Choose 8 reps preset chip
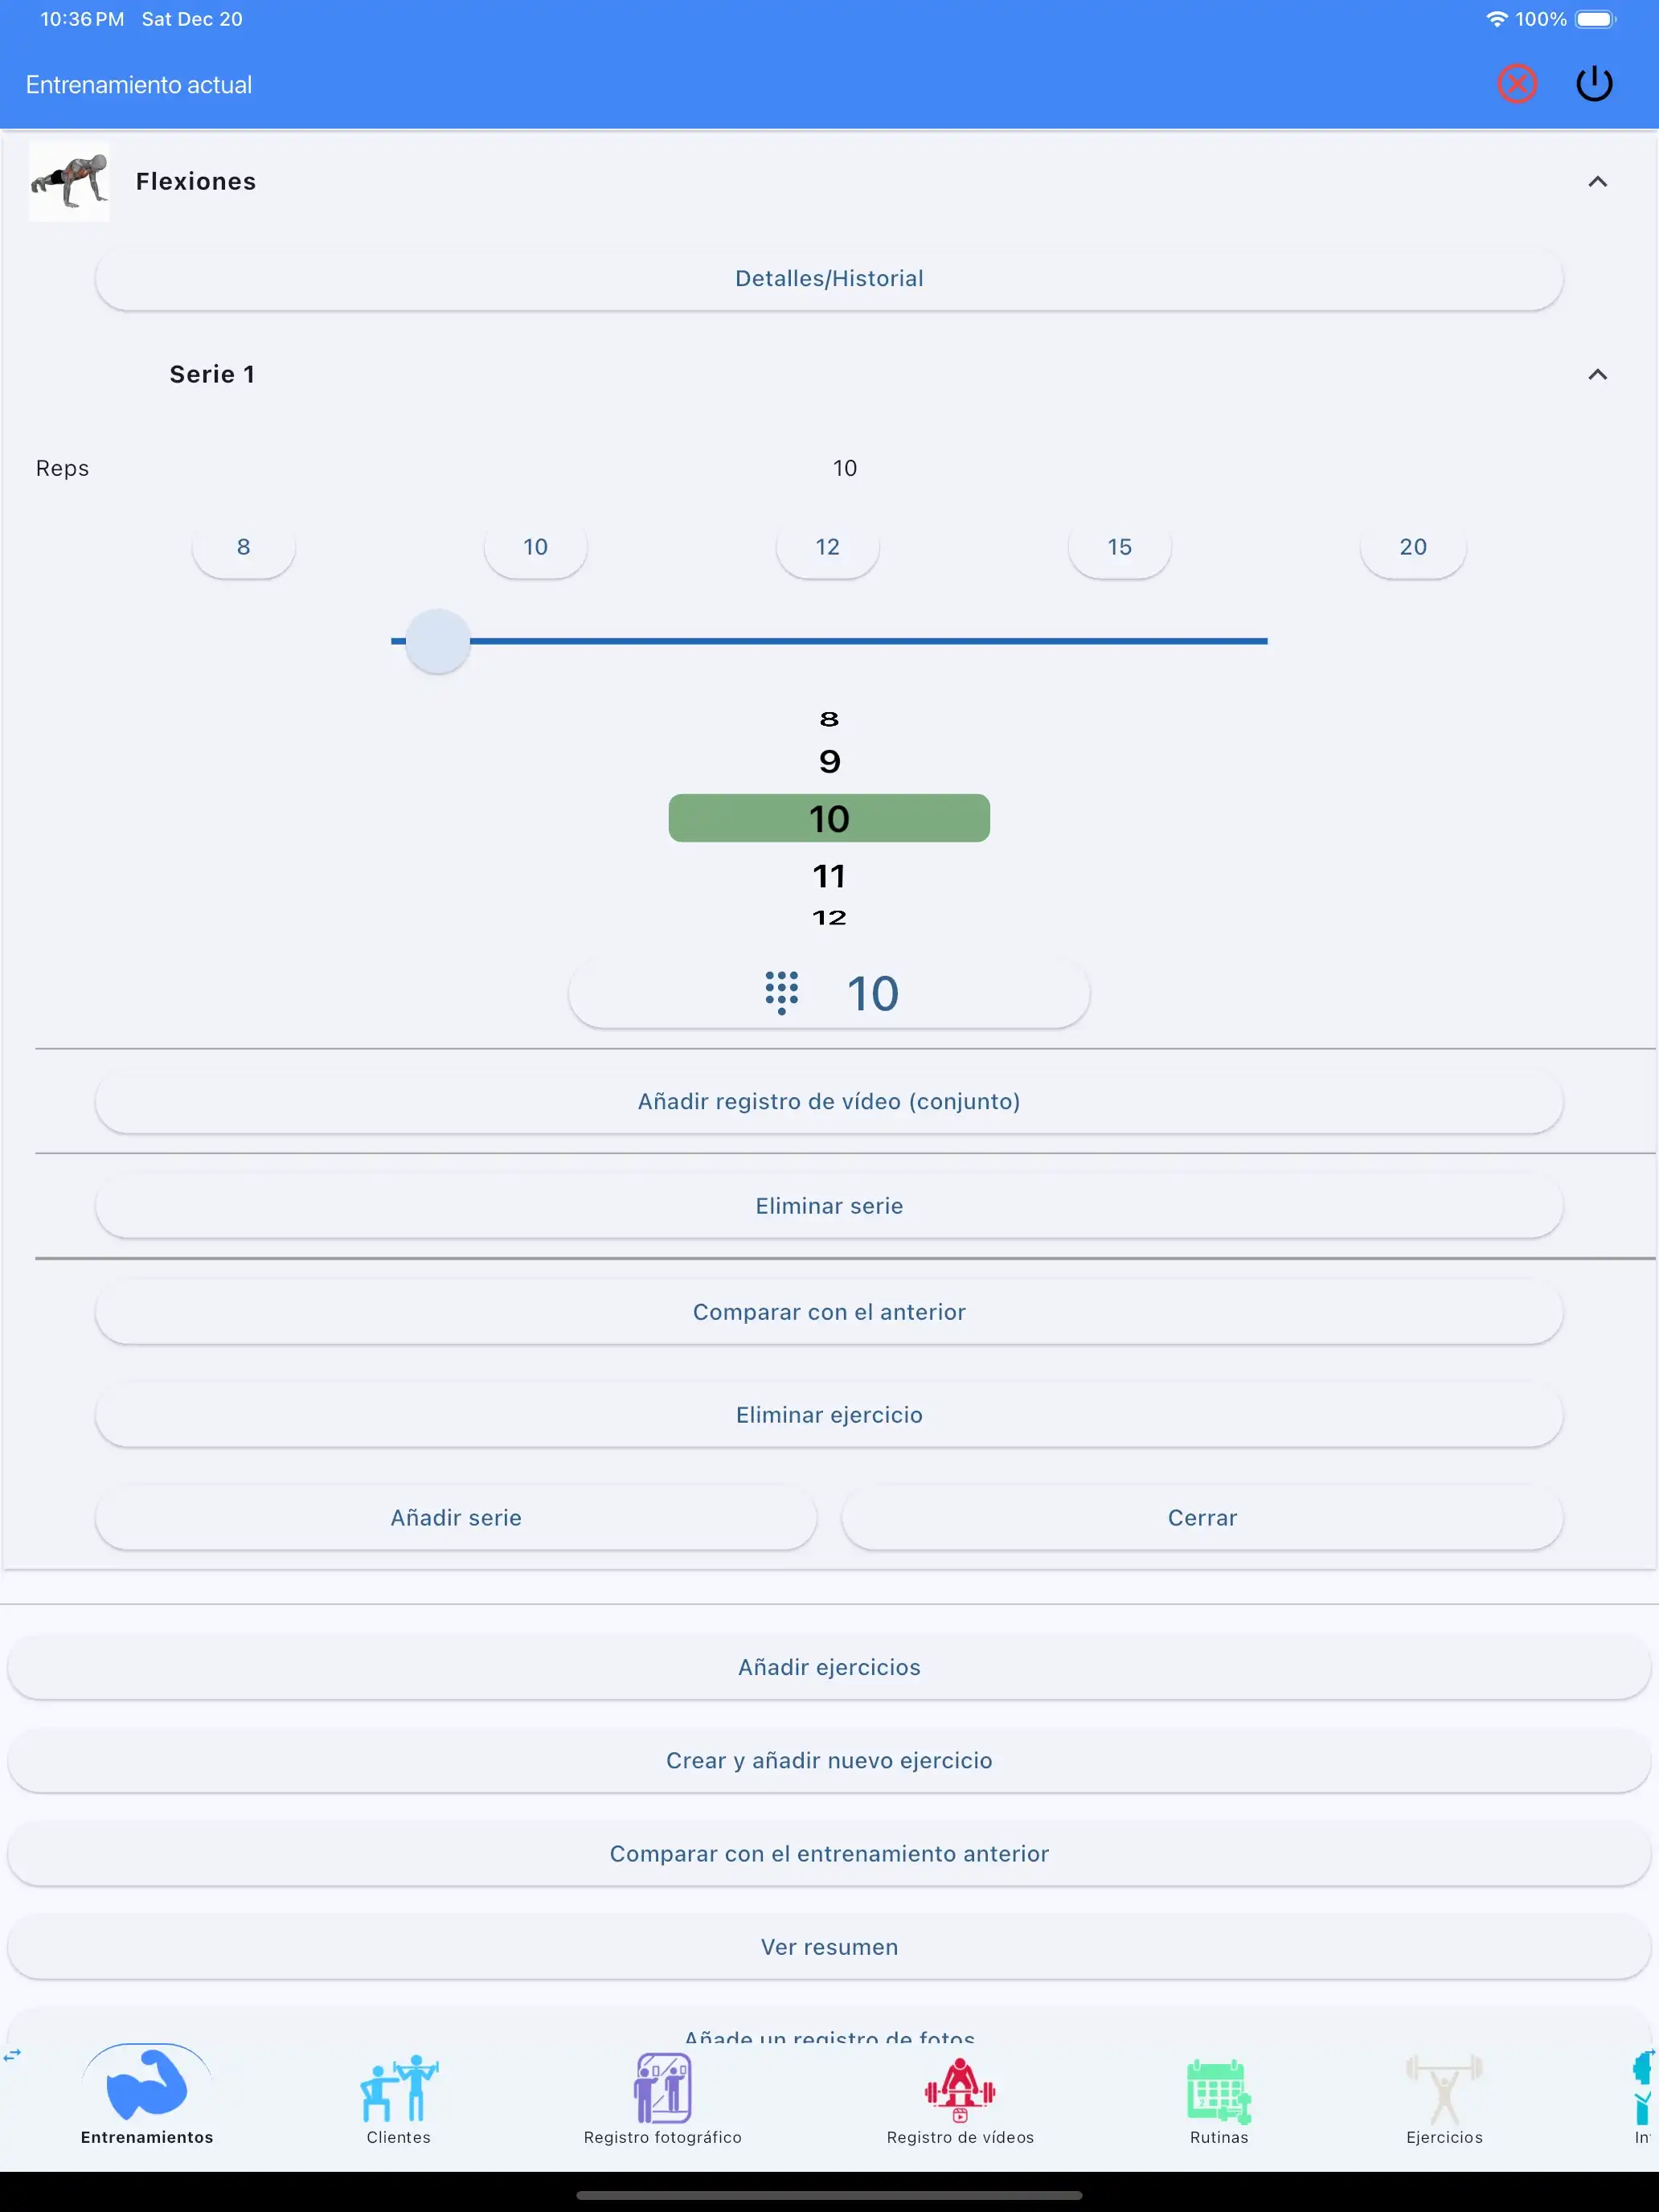The height and width of the screenshot is (2212, 1659). point(243,547)
